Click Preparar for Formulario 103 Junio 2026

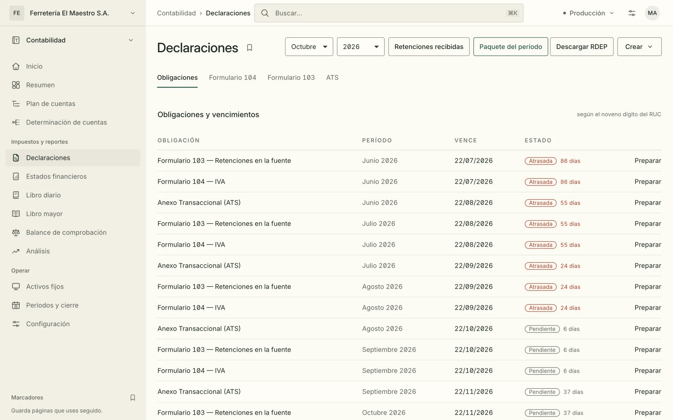[x=648, y=161]
